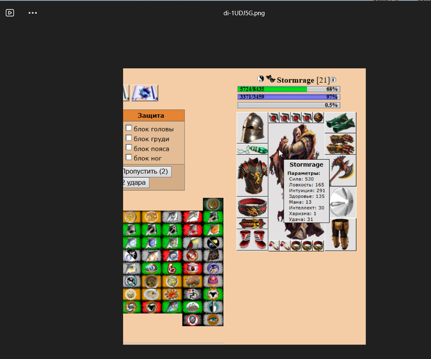431x359 pixels.
Task: Inspect the red and gold bracelet item
Action: (252, 224)
